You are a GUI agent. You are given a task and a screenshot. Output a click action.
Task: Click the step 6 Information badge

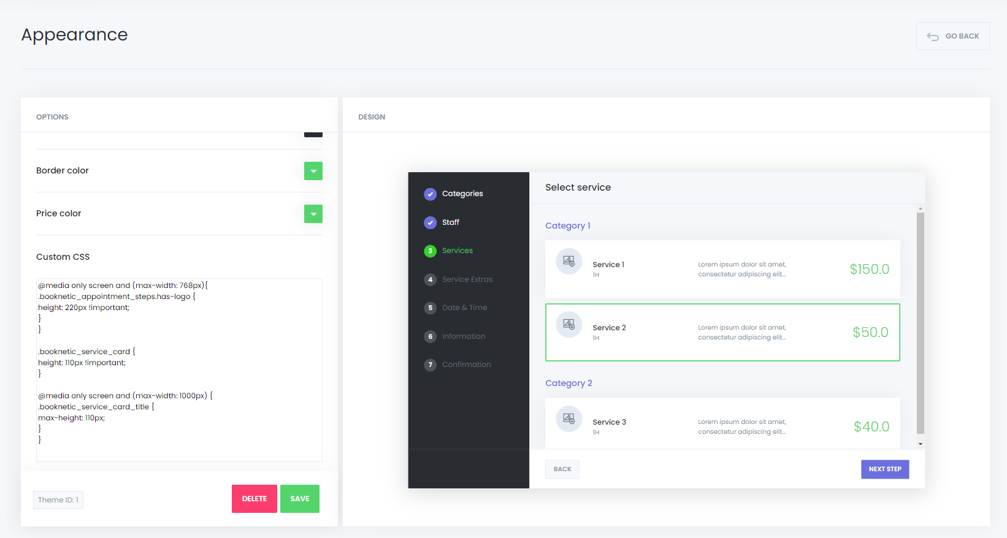[x=431, y=336]
